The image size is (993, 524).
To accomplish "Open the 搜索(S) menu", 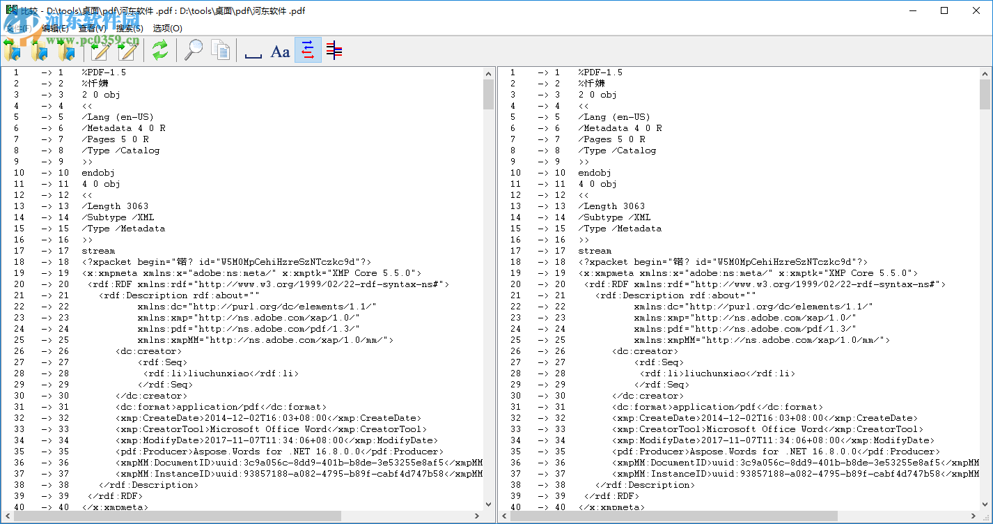I will 130,29.
